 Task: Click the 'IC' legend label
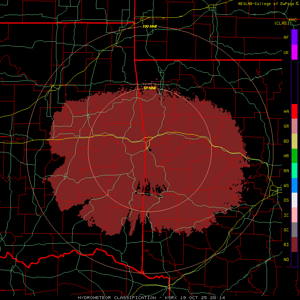286,215
